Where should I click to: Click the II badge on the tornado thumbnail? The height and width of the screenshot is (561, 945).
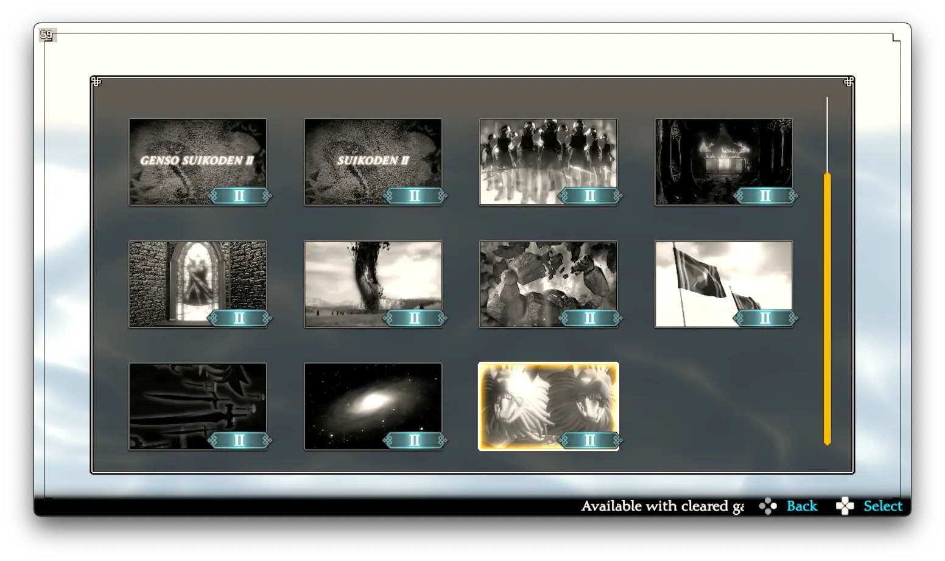click(415, 318)
